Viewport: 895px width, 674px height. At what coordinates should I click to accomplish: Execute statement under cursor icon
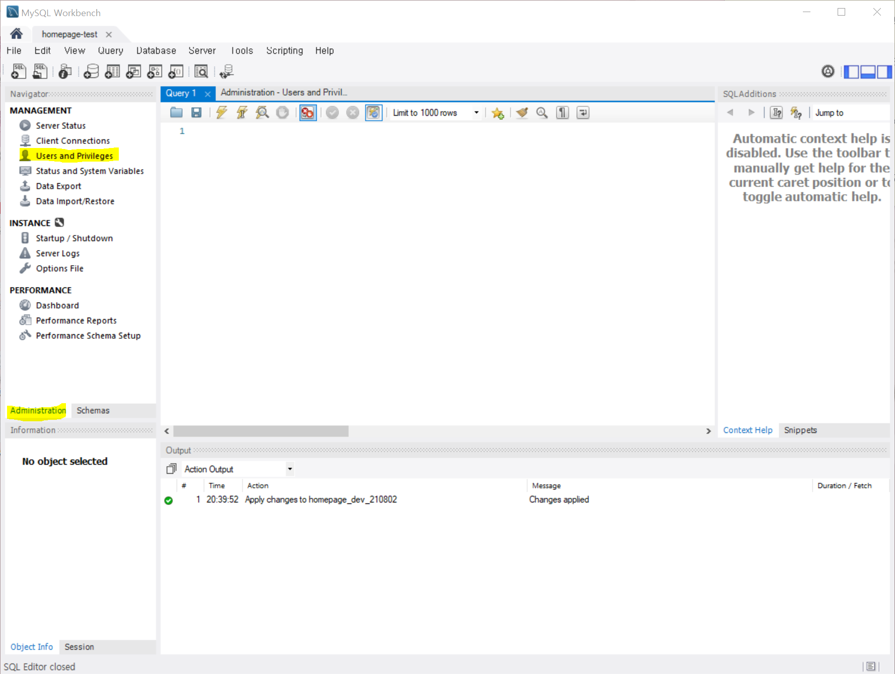pyautogui.click(x=242, y=112)
